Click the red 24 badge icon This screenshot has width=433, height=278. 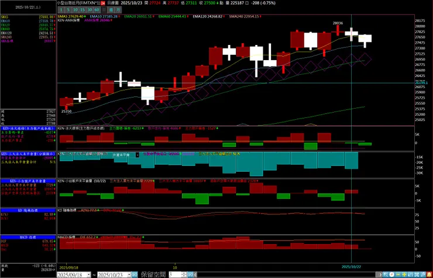[103, 3]
